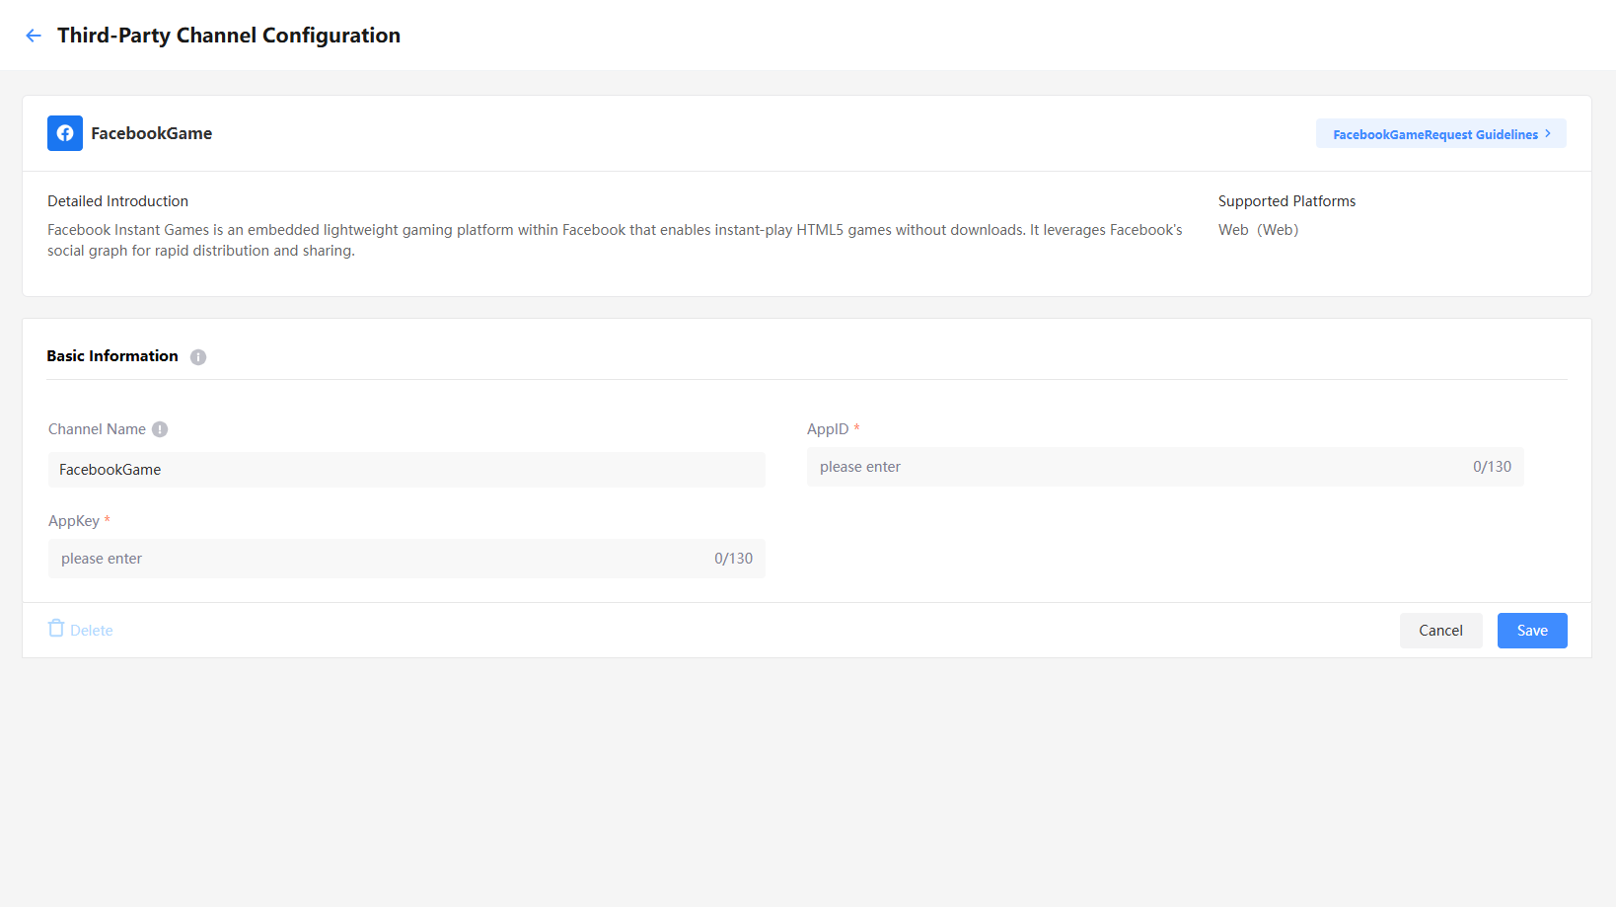Click the Channel Name label
The image size is (1616, 907).
97,429
